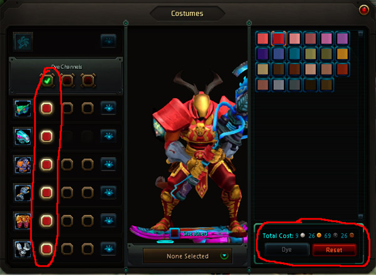Select the gloves costume slot icon
Image resolution: width=376 pixels, height=276 pixels.
[23, 193]
